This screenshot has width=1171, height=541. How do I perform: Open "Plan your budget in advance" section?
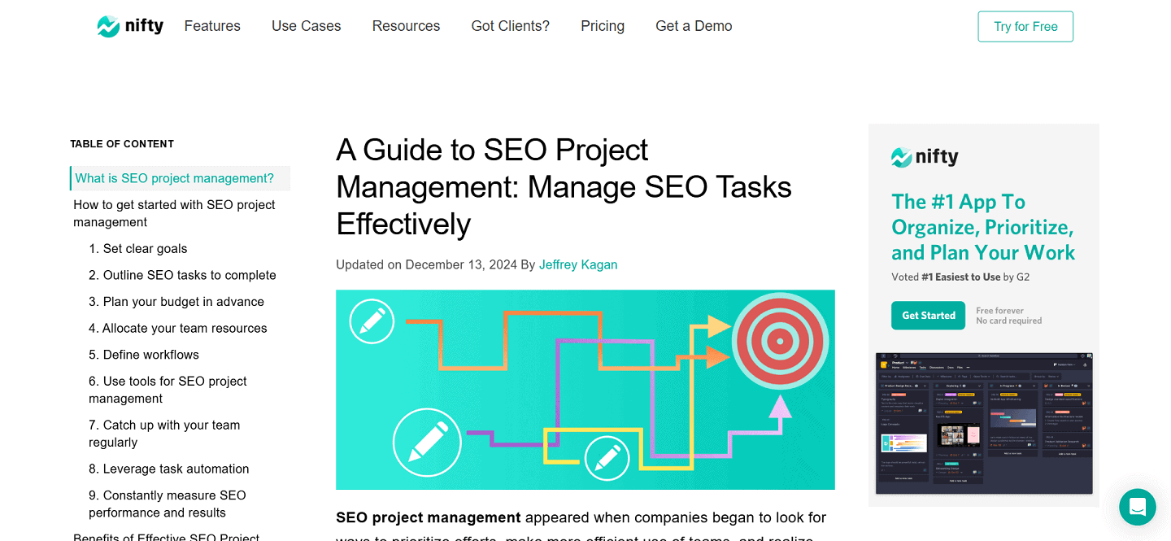(176, 301)
